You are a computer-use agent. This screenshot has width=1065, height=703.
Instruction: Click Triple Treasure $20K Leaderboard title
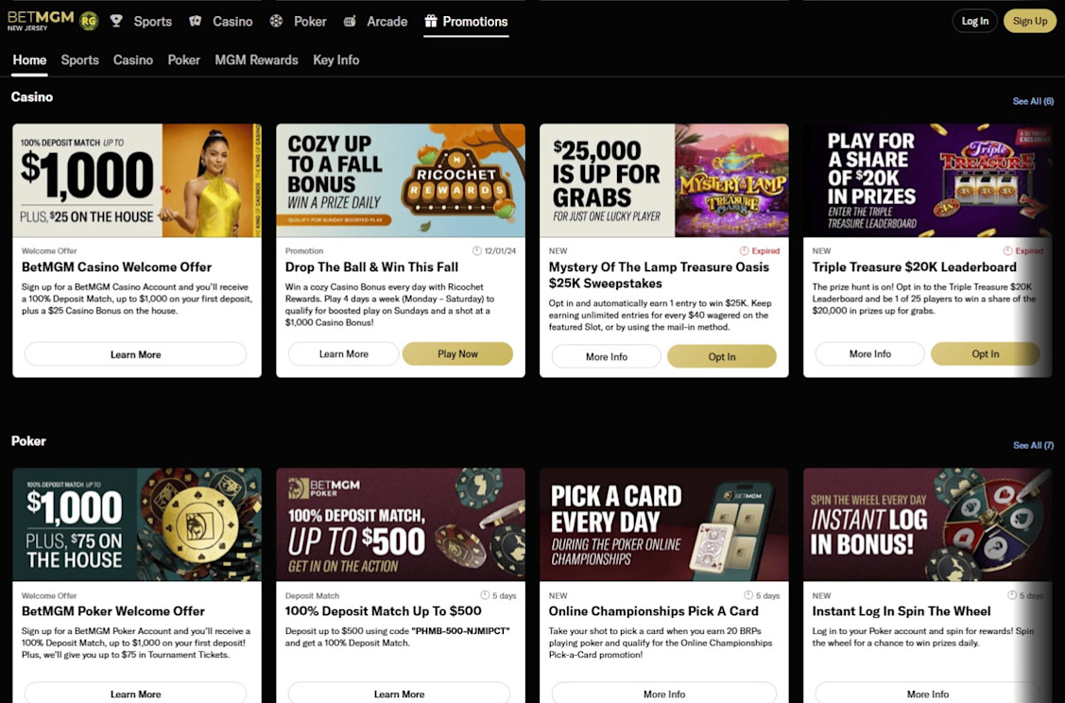914,267
